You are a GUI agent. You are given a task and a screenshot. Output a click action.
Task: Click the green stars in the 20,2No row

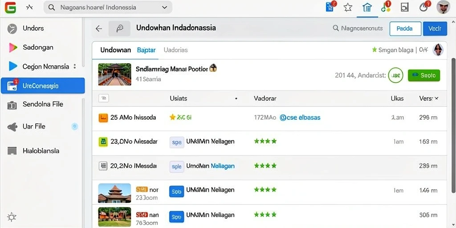265,166
